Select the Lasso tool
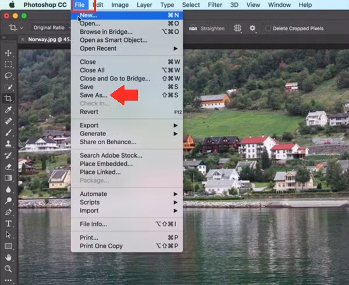This screenshot has width=349, height=285. [x=9, y=76]
